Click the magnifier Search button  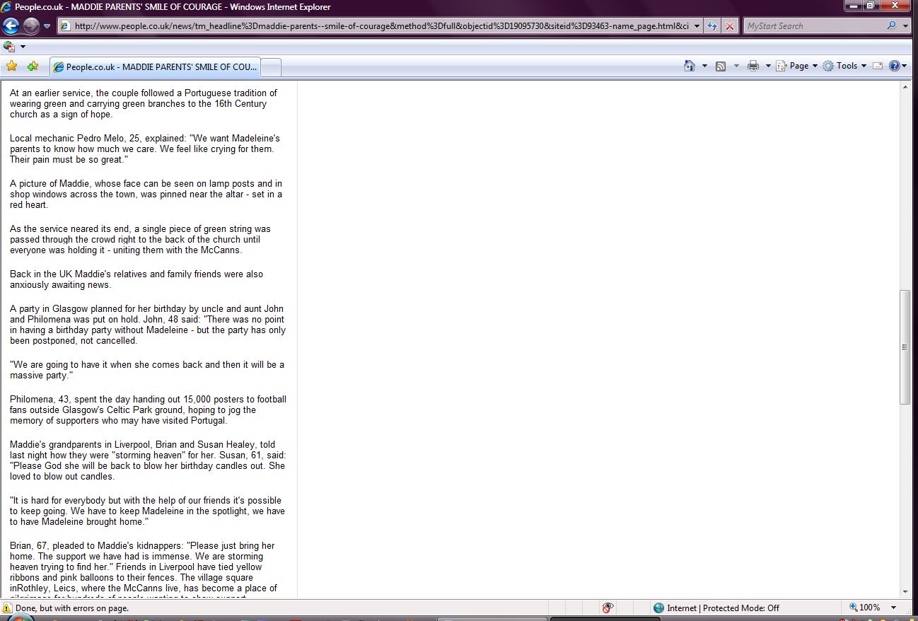(891, 26)
